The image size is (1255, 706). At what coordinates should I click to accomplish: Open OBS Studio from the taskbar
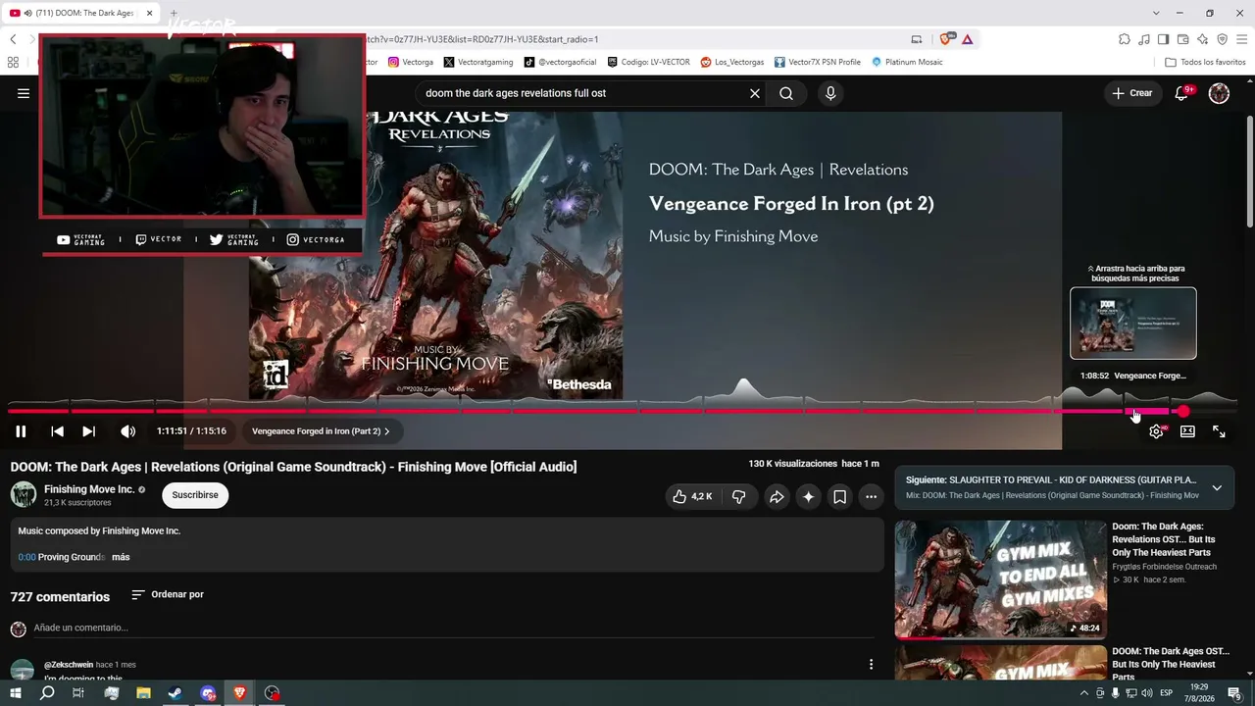[273, 693]
